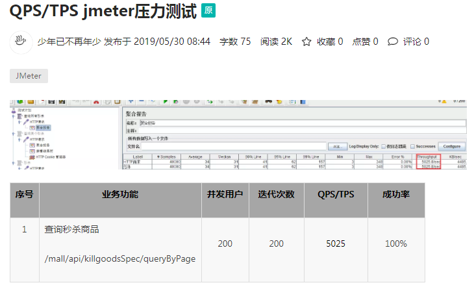Click the 点赞 0 like button

[x=365, y=42]
